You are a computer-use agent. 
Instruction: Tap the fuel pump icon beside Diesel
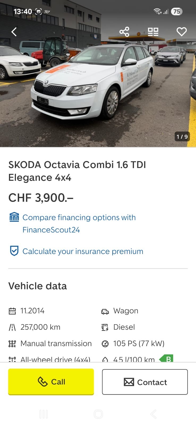click(105, 327)
